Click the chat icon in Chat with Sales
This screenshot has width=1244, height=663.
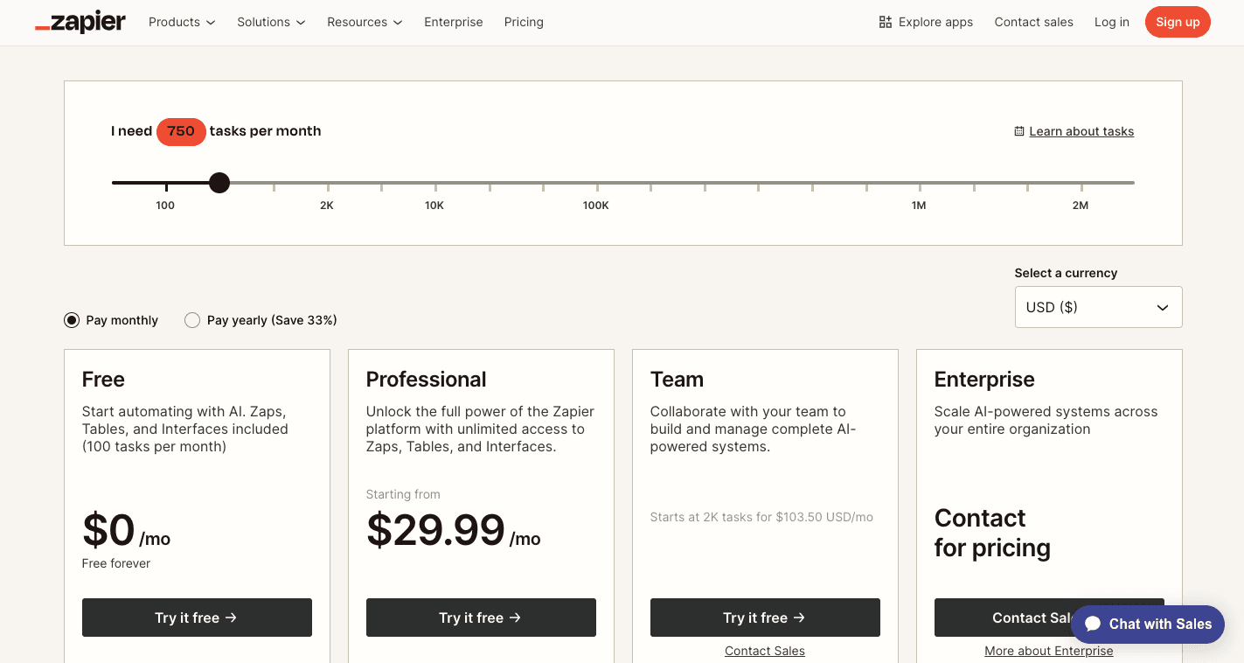point(1095,624)
